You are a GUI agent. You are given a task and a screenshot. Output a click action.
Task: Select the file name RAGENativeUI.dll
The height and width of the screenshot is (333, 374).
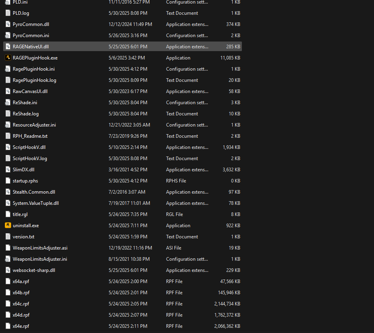coord(30,47)
